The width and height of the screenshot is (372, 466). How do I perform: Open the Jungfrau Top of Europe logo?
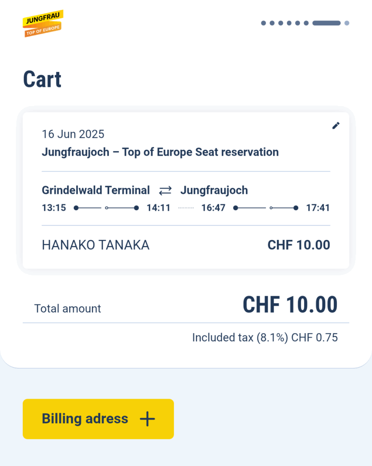(x=43, y=24)
